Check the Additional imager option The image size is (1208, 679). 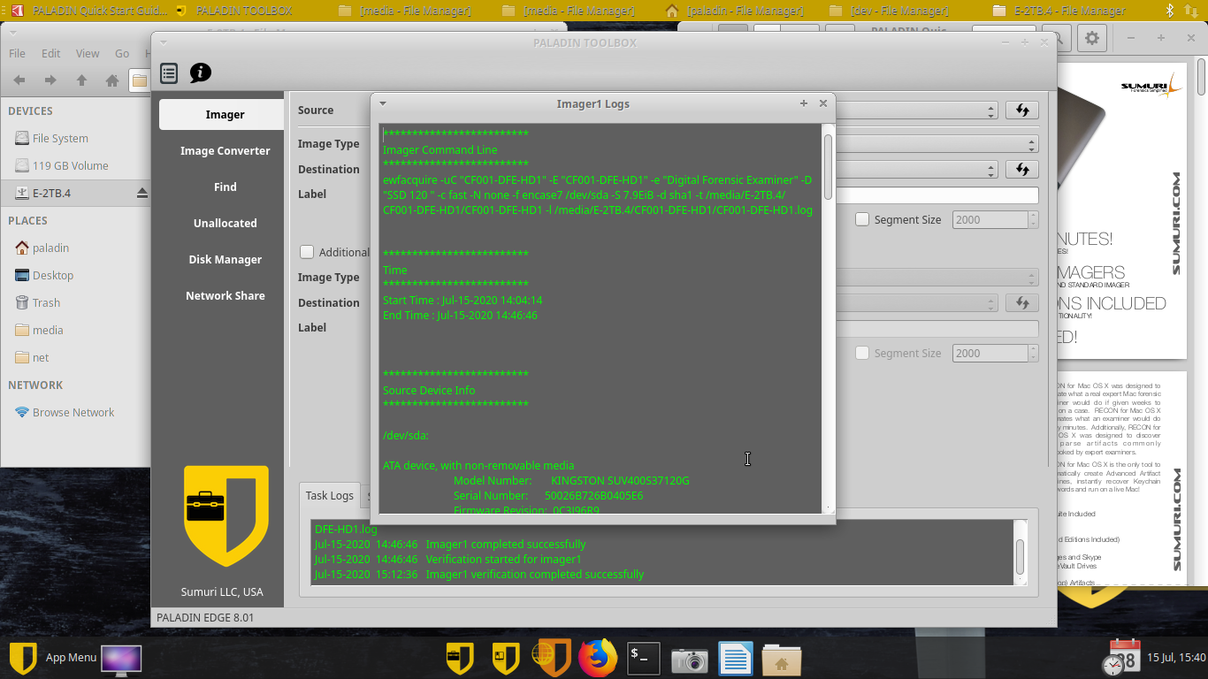(307, 252)
